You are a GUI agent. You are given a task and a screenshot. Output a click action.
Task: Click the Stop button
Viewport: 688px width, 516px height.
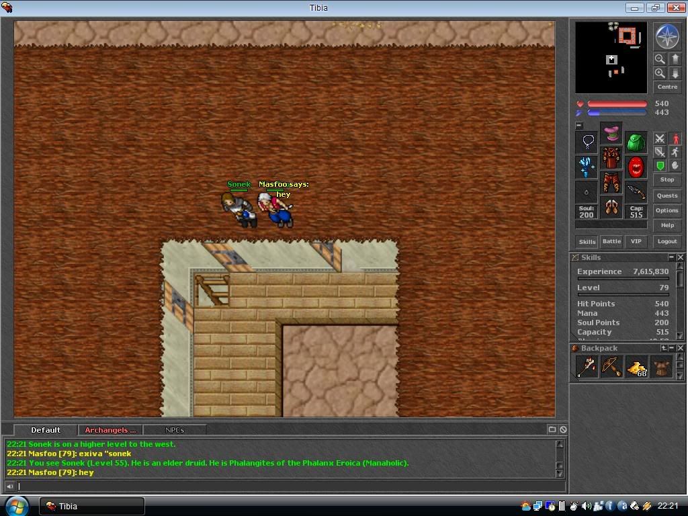(667, 179)
